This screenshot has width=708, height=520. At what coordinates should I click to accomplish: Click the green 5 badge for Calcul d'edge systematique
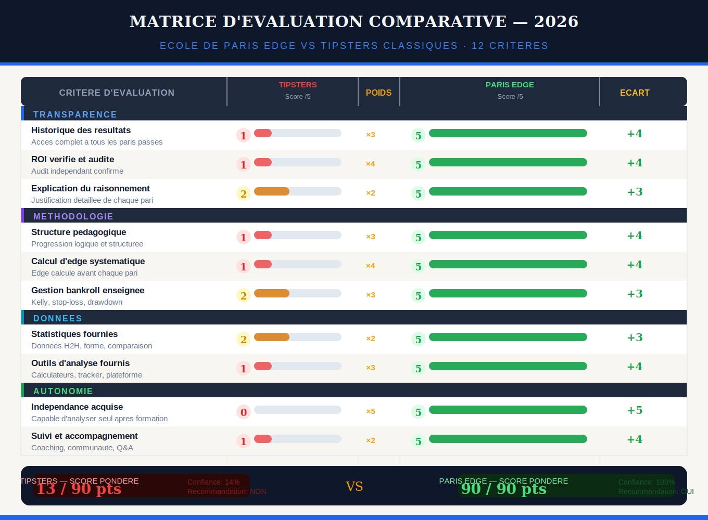419,266
